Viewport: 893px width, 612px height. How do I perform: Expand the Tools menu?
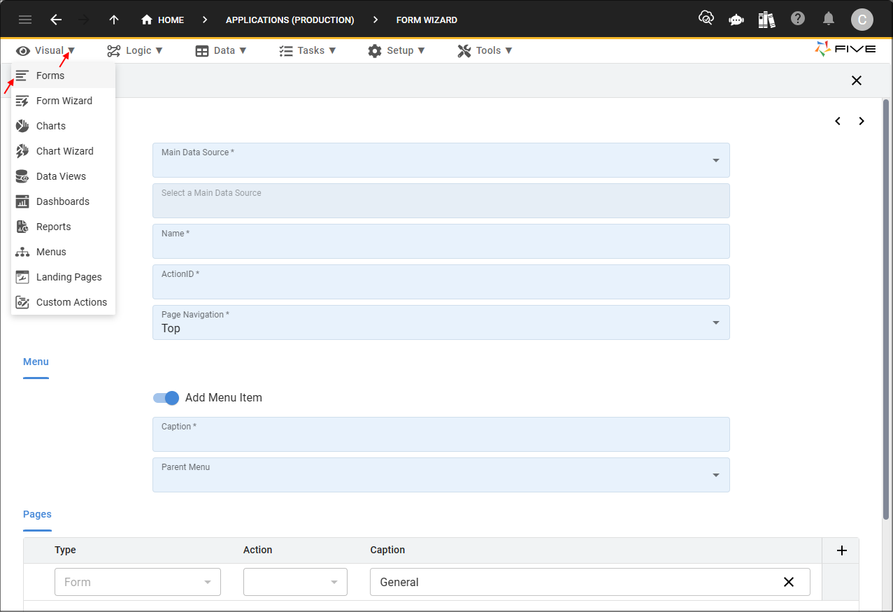[x=485, y=50]
